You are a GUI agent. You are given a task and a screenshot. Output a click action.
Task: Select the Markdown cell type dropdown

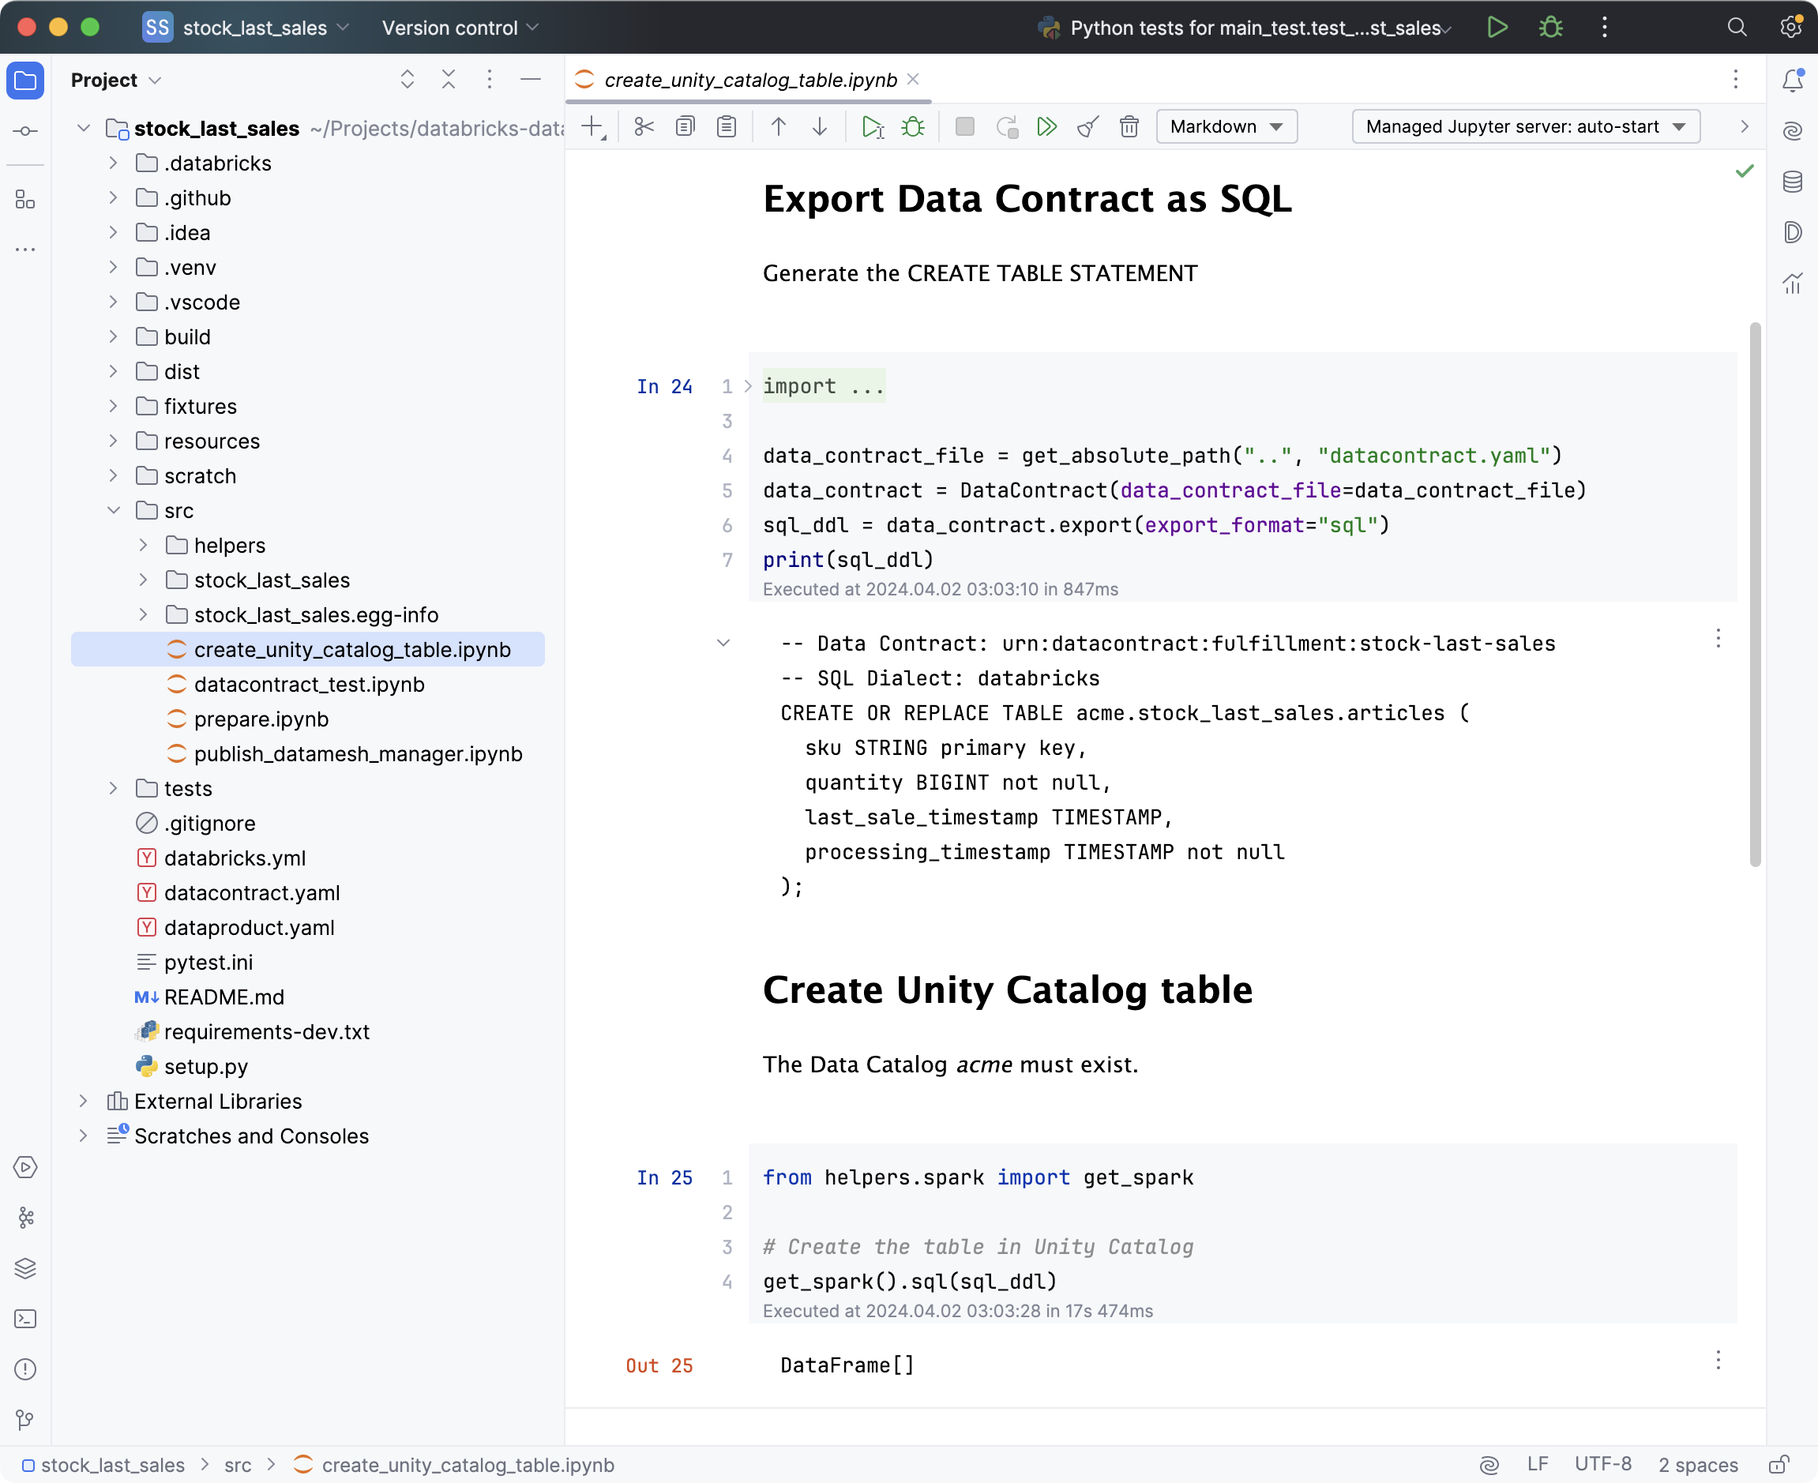[x=1226, y=126]
